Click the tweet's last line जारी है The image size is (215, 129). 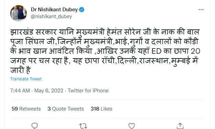pyautogui.click(x=20, y=70)
